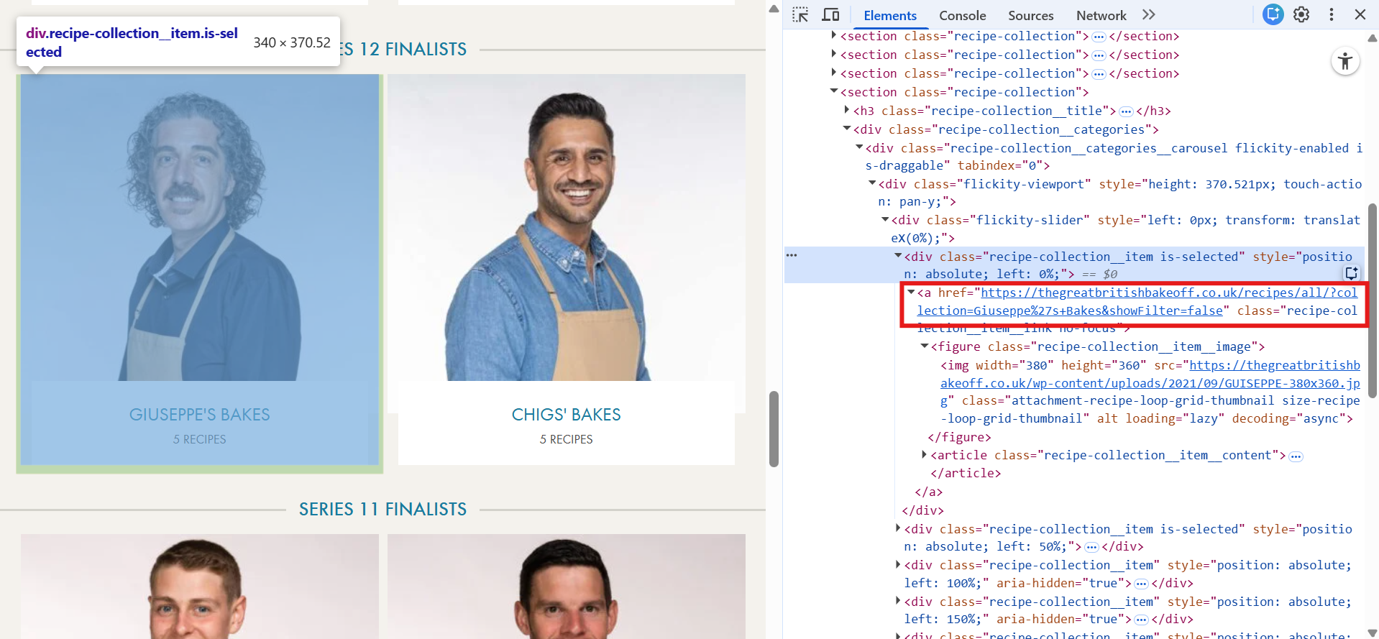
Task: Expand the first collapsed recipe-collection section
Action: (833, 35)
